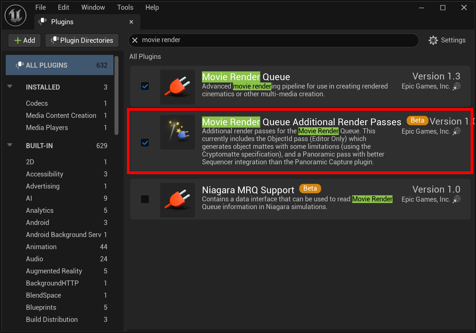This screenshot has height=333, width=476.
Task: Clear the search with the X icon
Action: pyautogui.click(x=135, y=40)
